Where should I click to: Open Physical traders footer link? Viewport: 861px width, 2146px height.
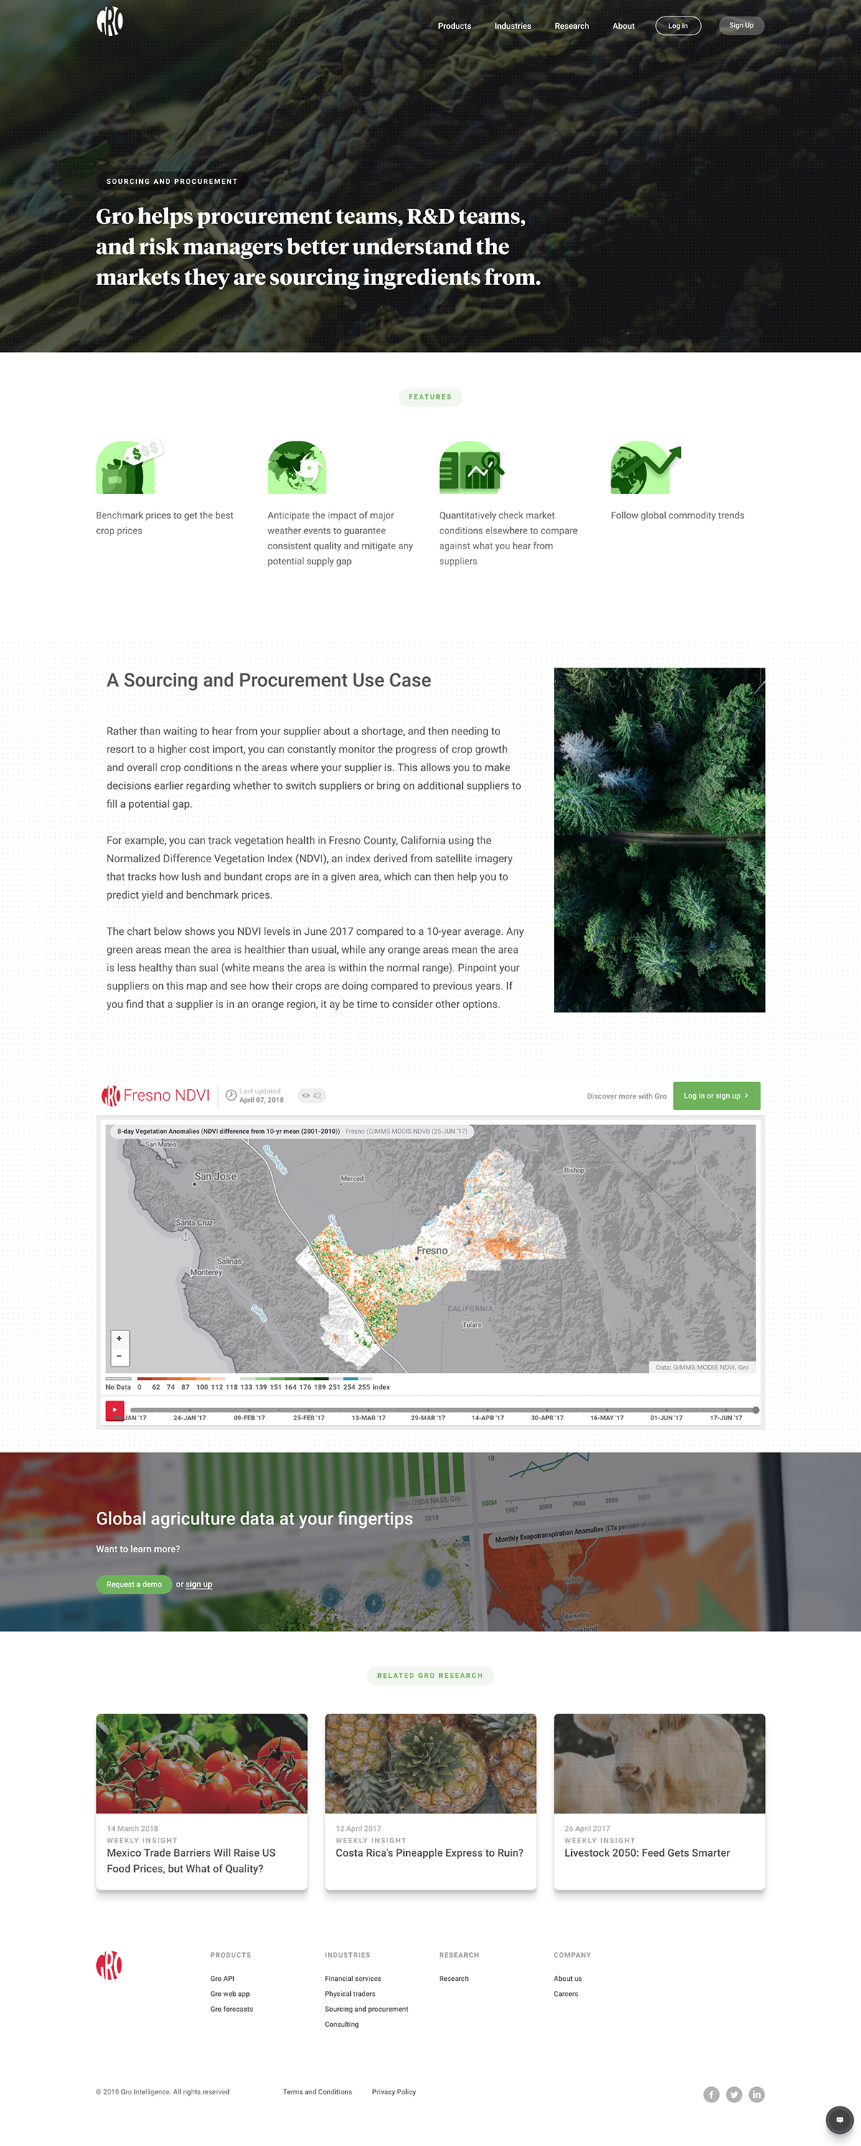coord(349,1994)
